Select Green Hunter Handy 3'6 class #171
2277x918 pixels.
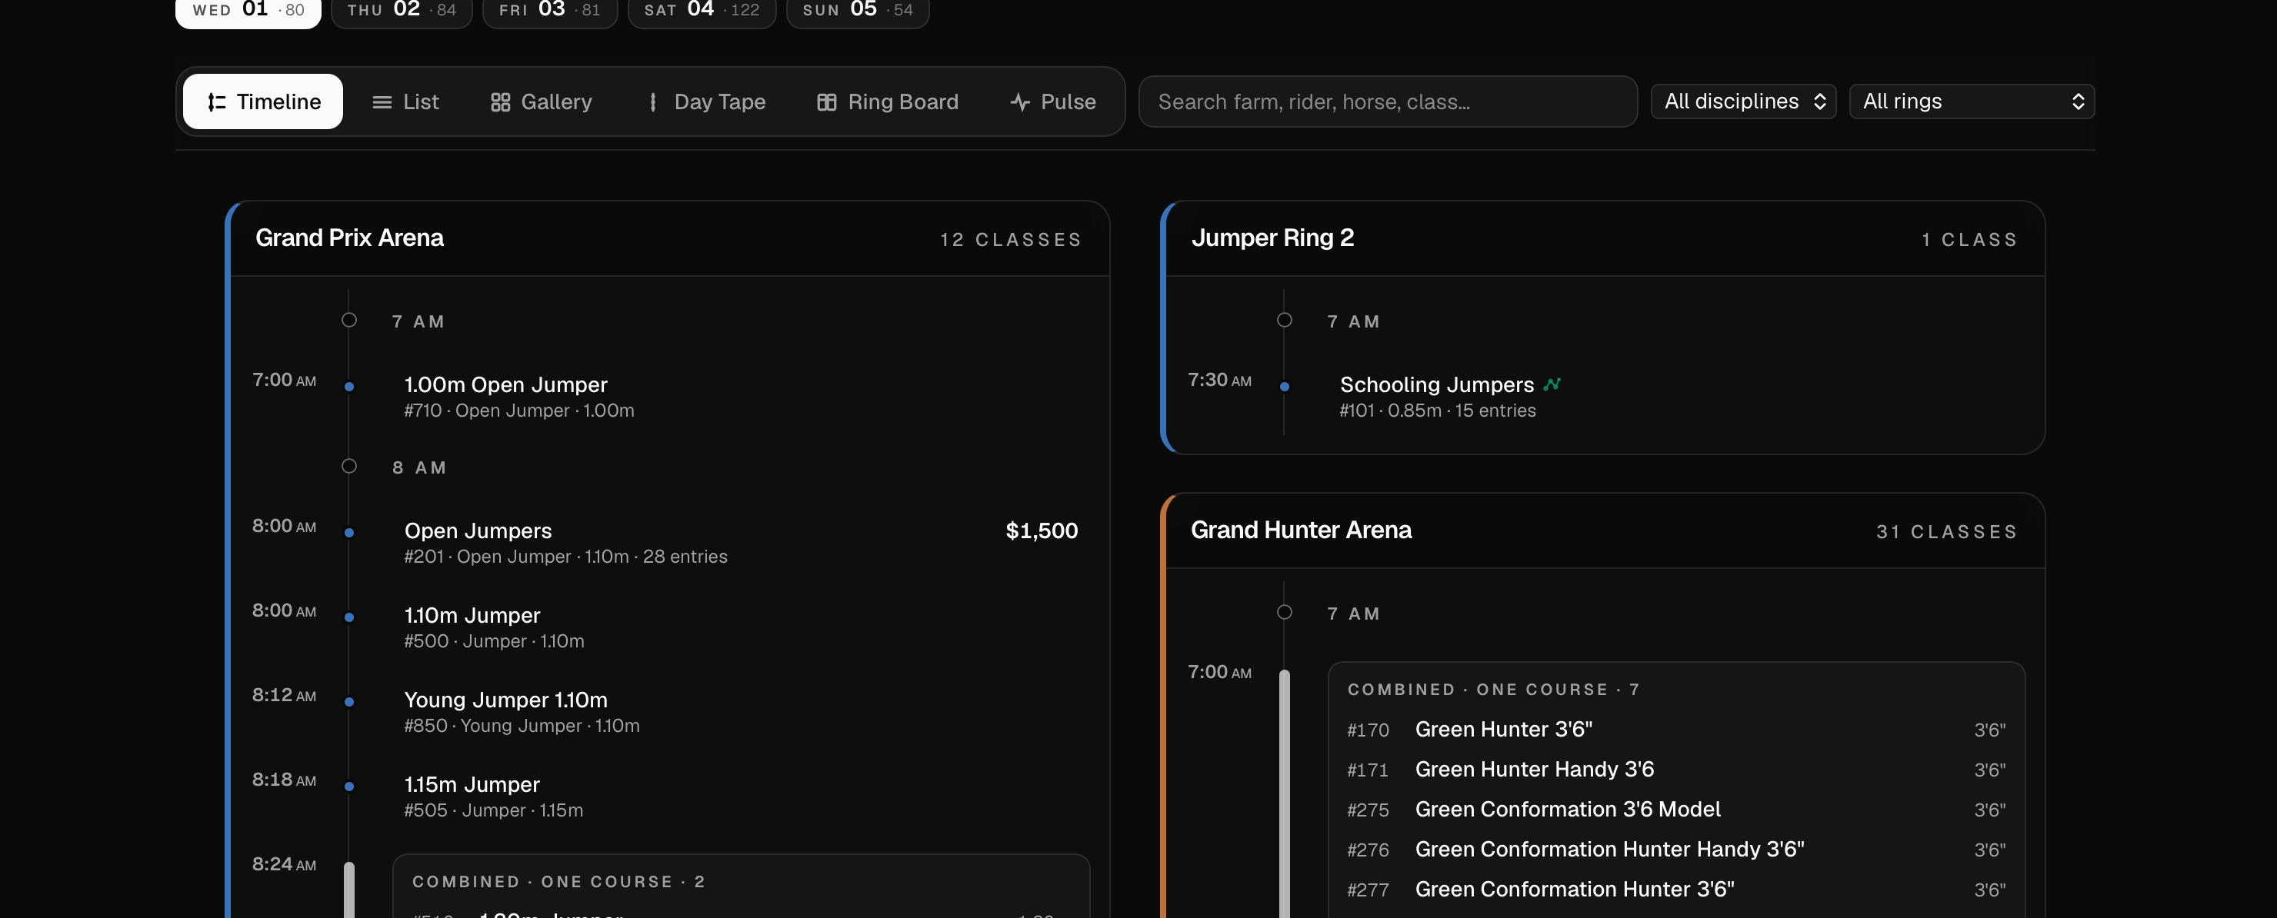tap(1676, 770)
